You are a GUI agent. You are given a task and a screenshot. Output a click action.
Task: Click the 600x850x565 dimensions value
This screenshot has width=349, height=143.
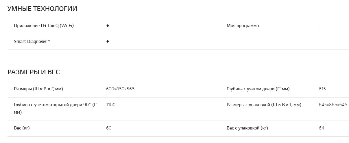[120, 89]
